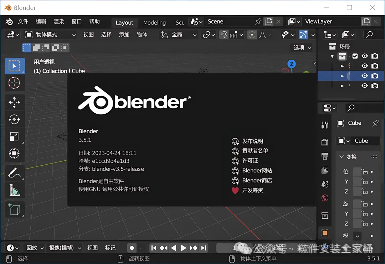Open the 渲染 menu
385x264 pixels.
[x=59, y=22]
